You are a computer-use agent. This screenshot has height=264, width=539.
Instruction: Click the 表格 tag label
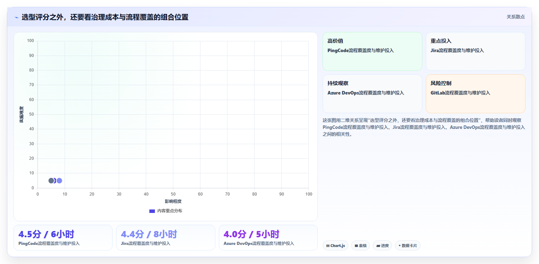coord(363,246)
